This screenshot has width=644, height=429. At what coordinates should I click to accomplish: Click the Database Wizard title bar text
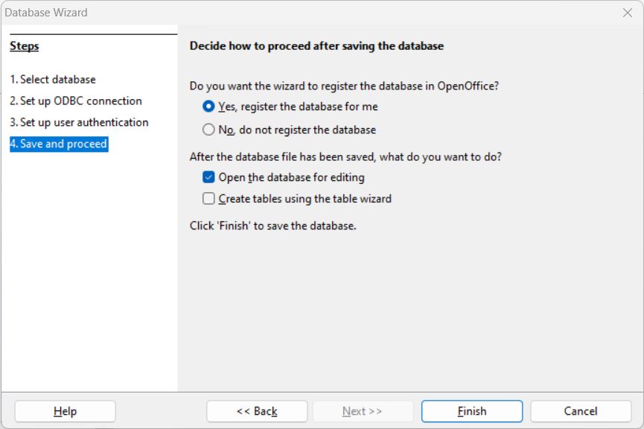(x=46, y=13)
